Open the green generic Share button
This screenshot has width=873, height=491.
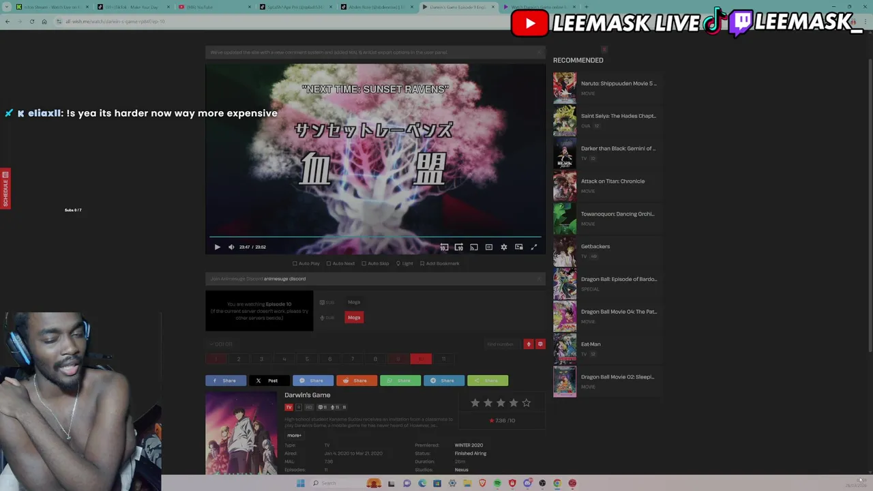point(488,381)
